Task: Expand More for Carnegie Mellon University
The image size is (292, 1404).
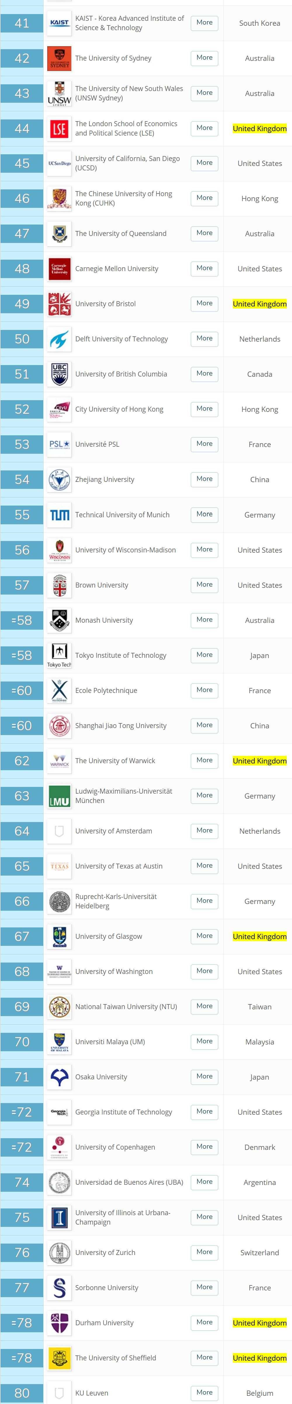Action: [x=204, y=268]
